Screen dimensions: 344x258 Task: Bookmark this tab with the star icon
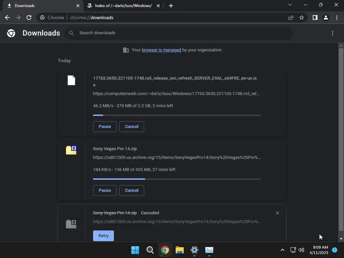[x=302, y=17]
